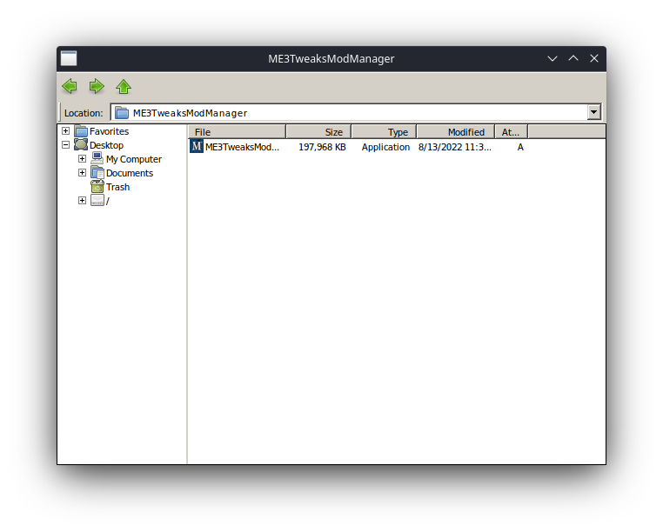
Task: Click the Trash bin icon
Action: 97,186
